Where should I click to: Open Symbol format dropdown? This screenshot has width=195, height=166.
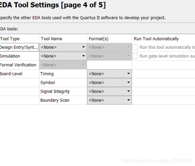coord(109,83)
